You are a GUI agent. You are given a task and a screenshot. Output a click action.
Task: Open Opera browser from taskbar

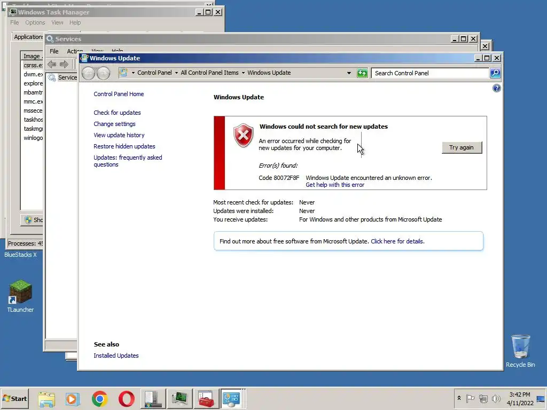click(126, 399)
